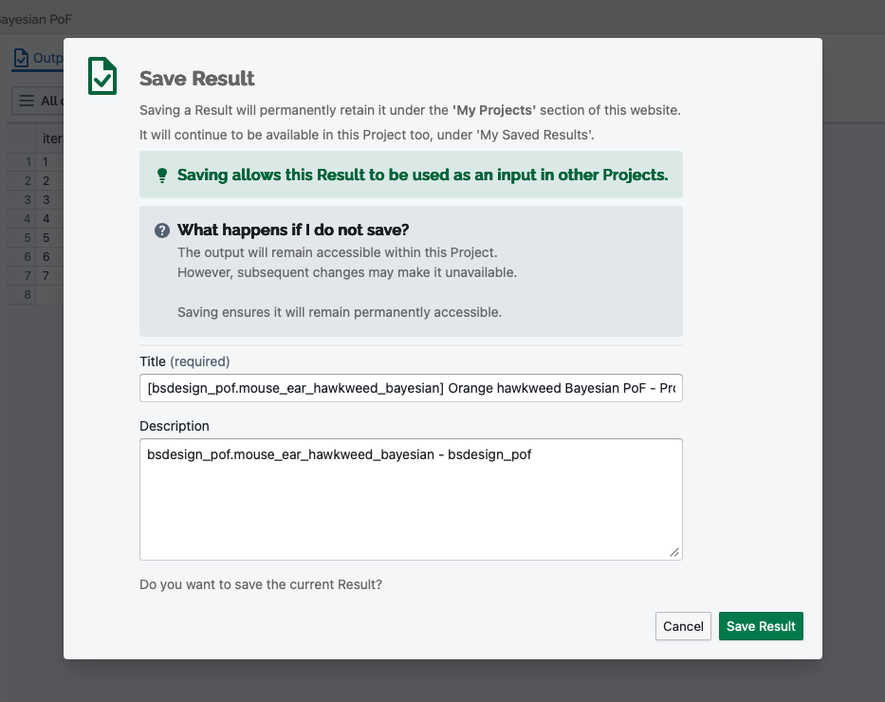Screen dimensions: 885x702
Task: Click the green Save Result document icon
Action: [102, 76]
